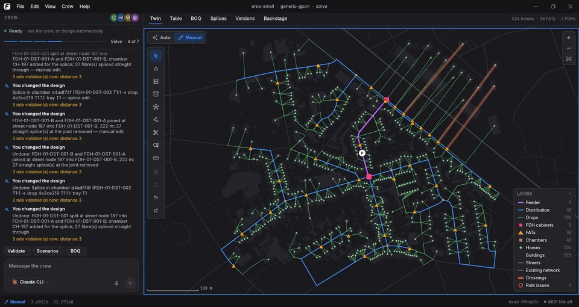The image size is (579, 307).
Task: Select the scissors cut tool
Action: tap(156, 132)
